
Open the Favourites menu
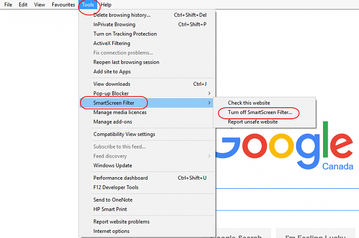pyautogui.click(x=63, y=5)
